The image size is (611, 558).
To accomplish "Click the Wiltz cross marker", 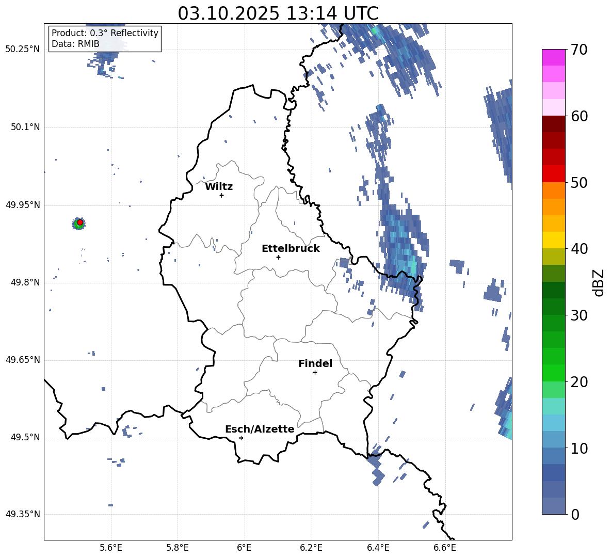I will pos(221,195).
